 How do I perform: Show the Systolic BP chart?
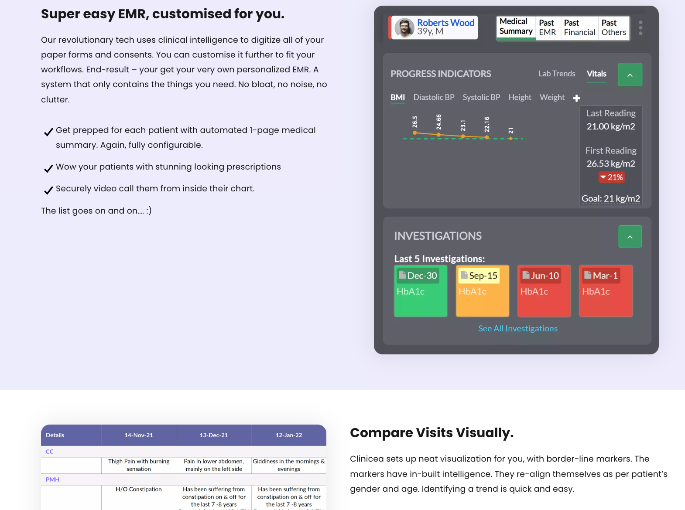point(481,97)
